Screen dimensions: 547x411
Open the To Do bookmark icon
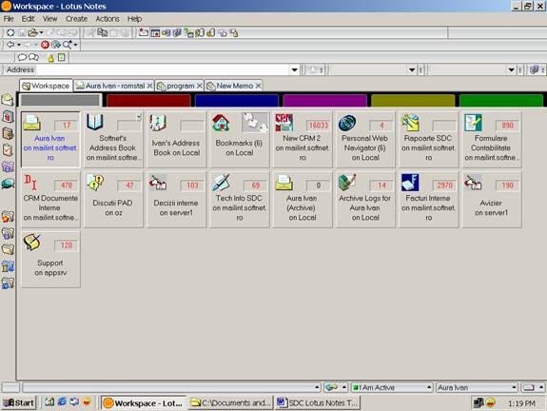[x=8, y=150]
